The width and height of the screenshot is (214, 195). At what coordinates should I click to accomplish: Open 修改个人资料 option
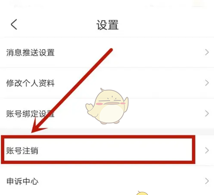click(x=107, y=83)
